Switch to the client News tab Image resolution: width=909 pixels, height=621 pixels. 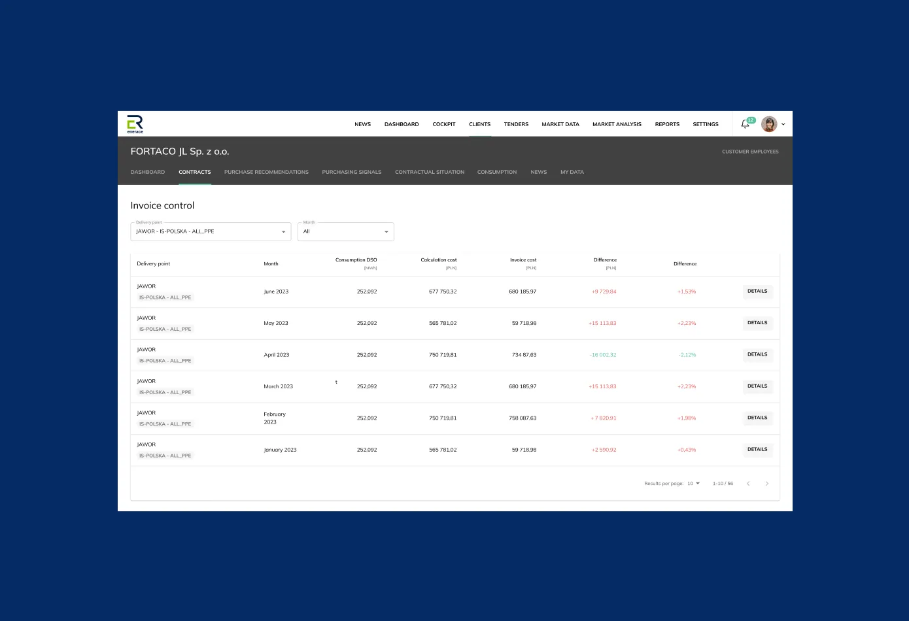pyautogui.click(x=539, y=172)
